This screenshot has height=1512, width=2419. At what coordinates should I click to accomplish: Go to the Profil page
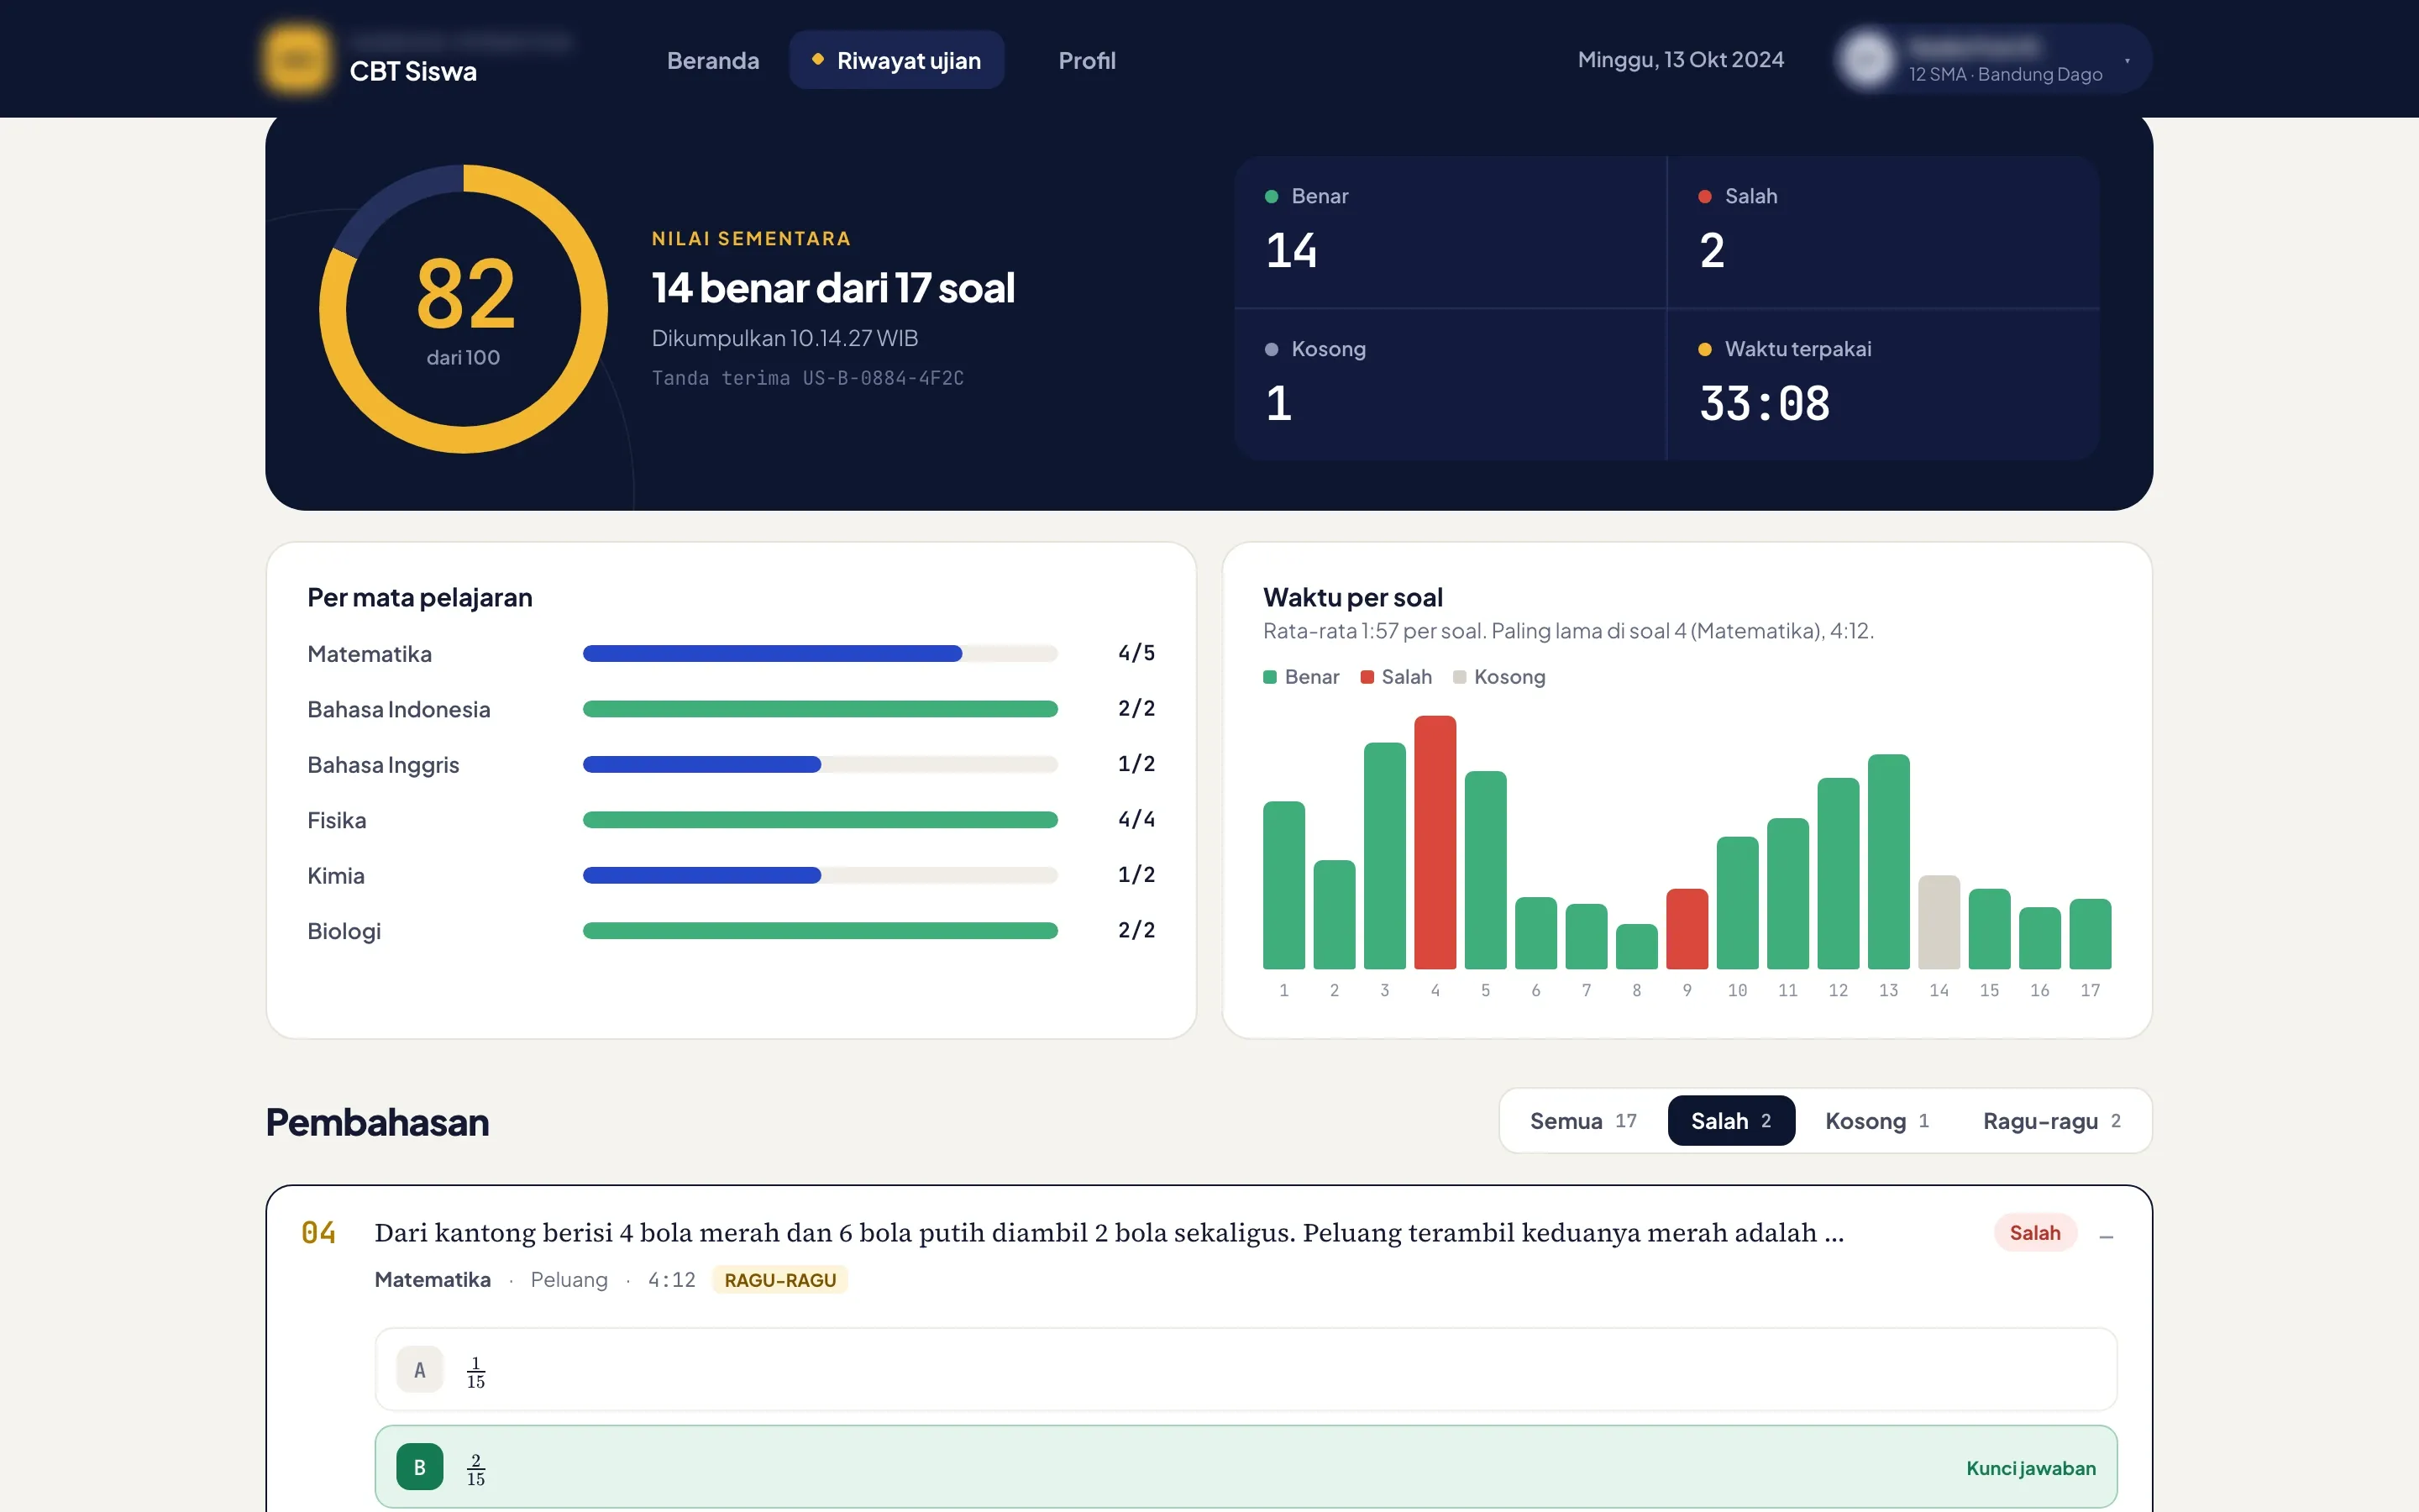(x=1087, y=60)
